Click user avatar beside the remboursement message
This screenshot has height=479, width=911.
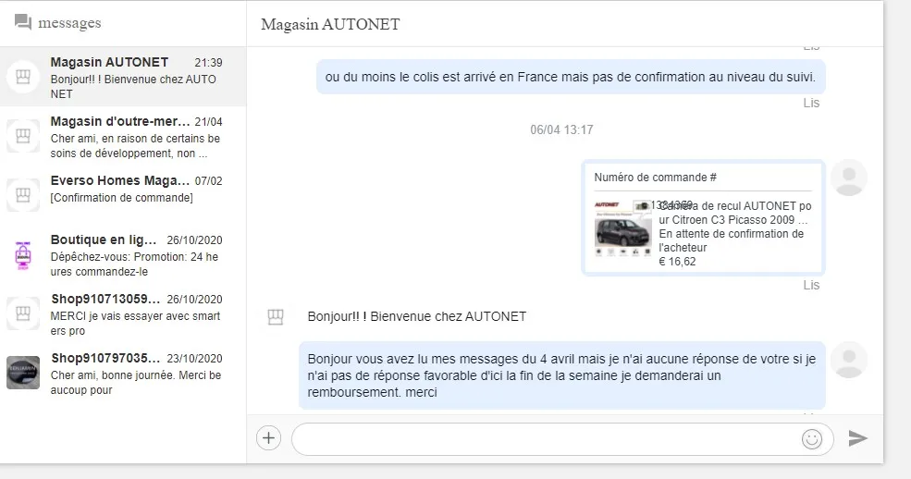(x=849, y=360)
